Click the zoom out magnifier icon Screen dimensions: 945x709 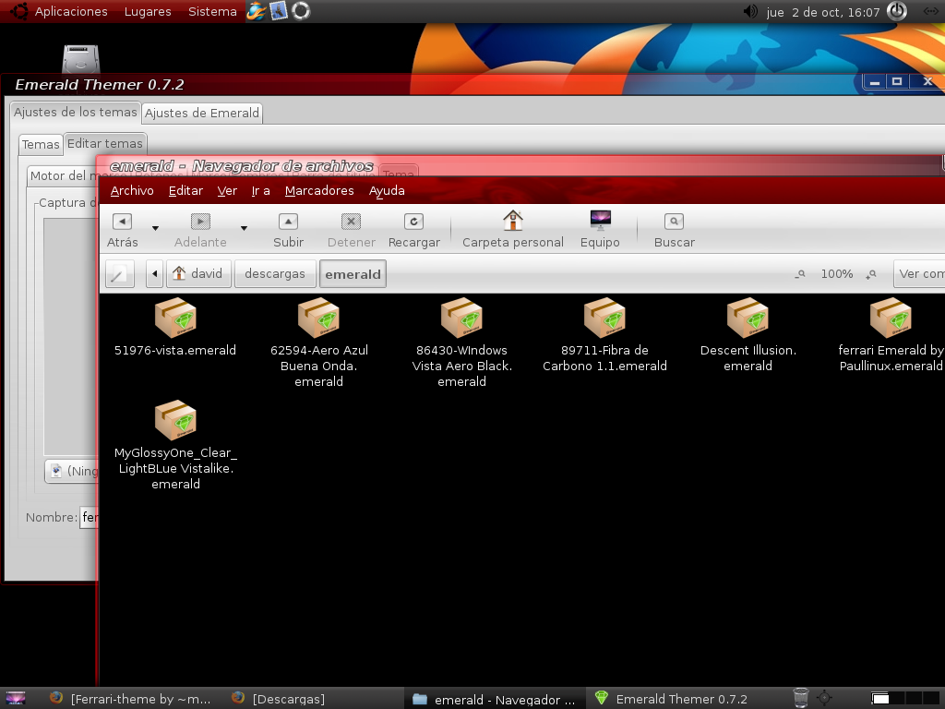tap(800, 274)
